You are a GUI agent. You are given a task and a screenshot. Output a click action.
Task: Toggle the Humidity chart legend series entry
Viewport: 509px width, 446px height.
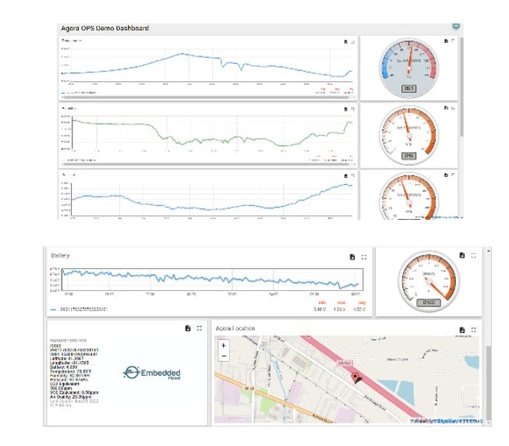[79, 160]
